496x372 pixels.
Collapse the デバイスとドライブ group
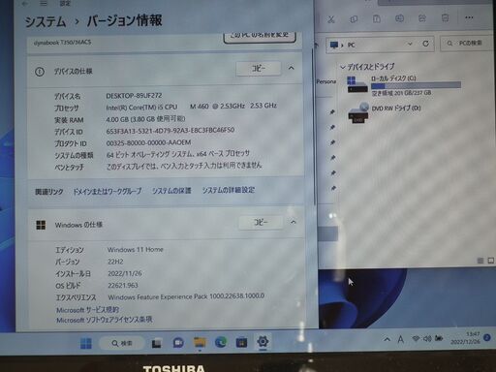click(343, 67)
